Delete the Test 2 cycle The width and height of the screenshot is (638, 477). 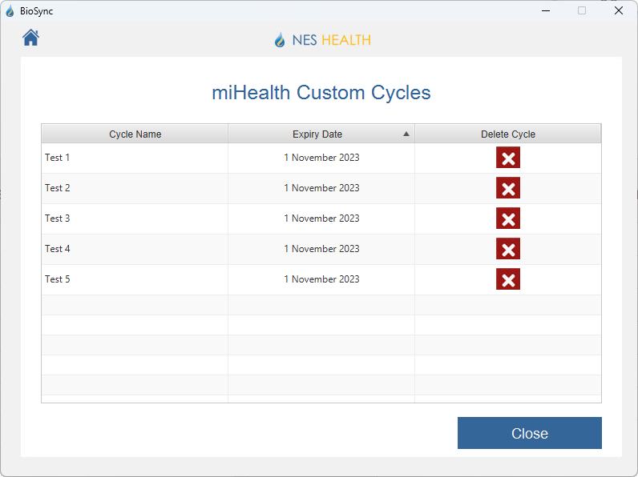508,188
